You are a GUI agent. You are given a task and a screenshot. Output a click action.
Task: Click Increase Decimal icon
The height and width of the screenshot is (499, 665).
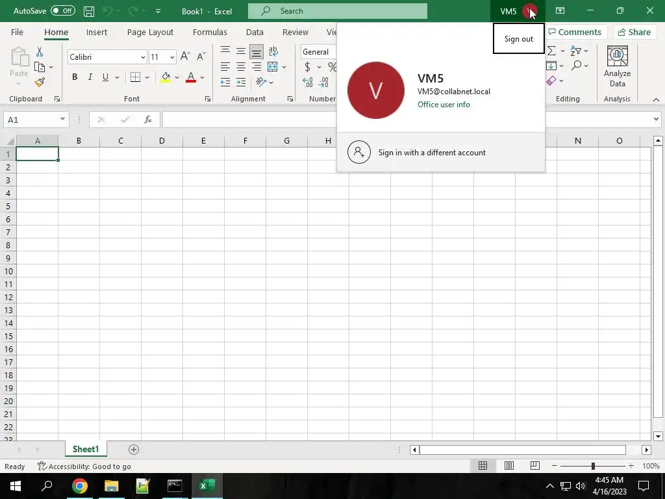[x=307, y=83]
